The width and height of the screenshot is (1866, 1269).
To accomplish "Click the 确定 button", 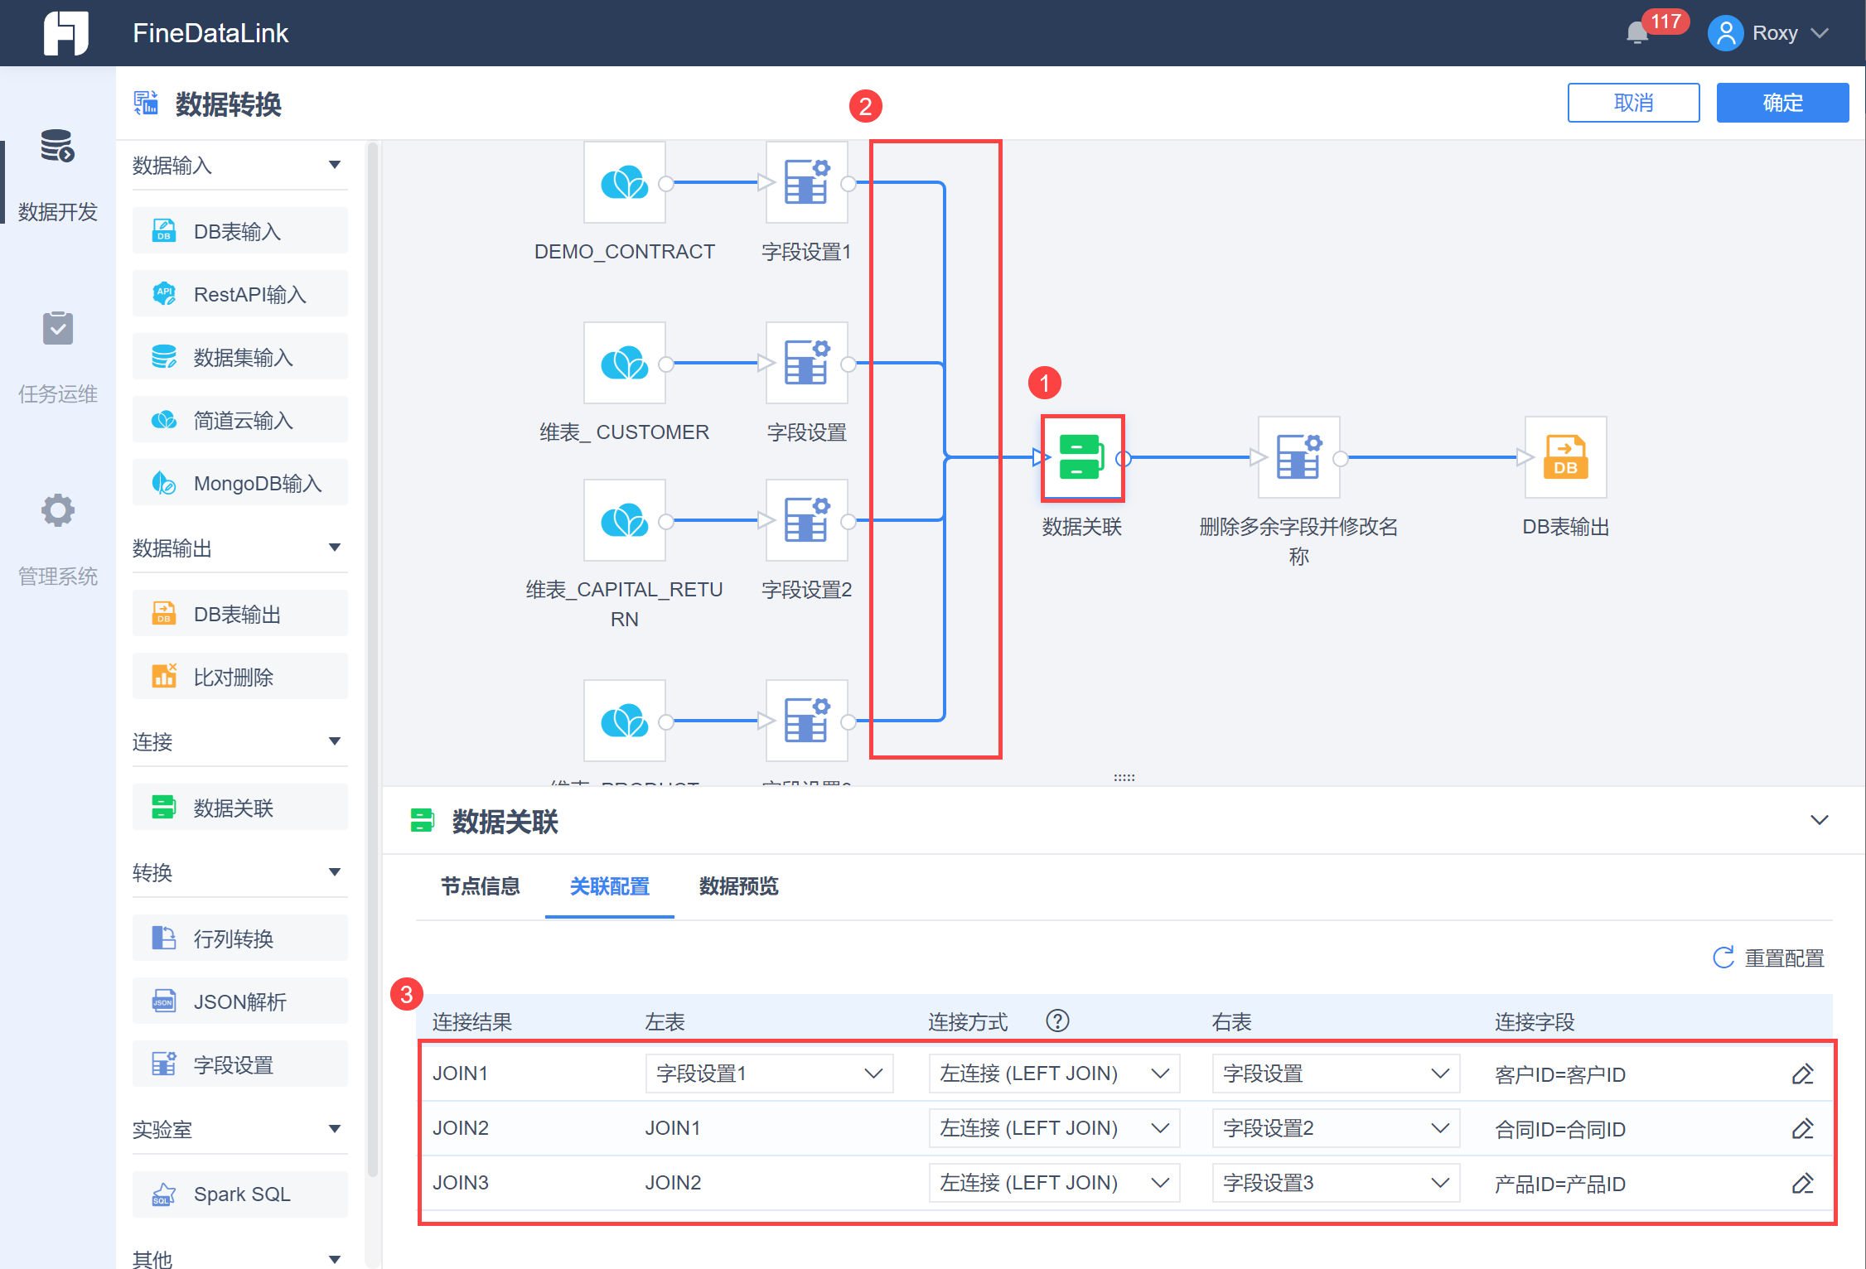I will 1781,103.
